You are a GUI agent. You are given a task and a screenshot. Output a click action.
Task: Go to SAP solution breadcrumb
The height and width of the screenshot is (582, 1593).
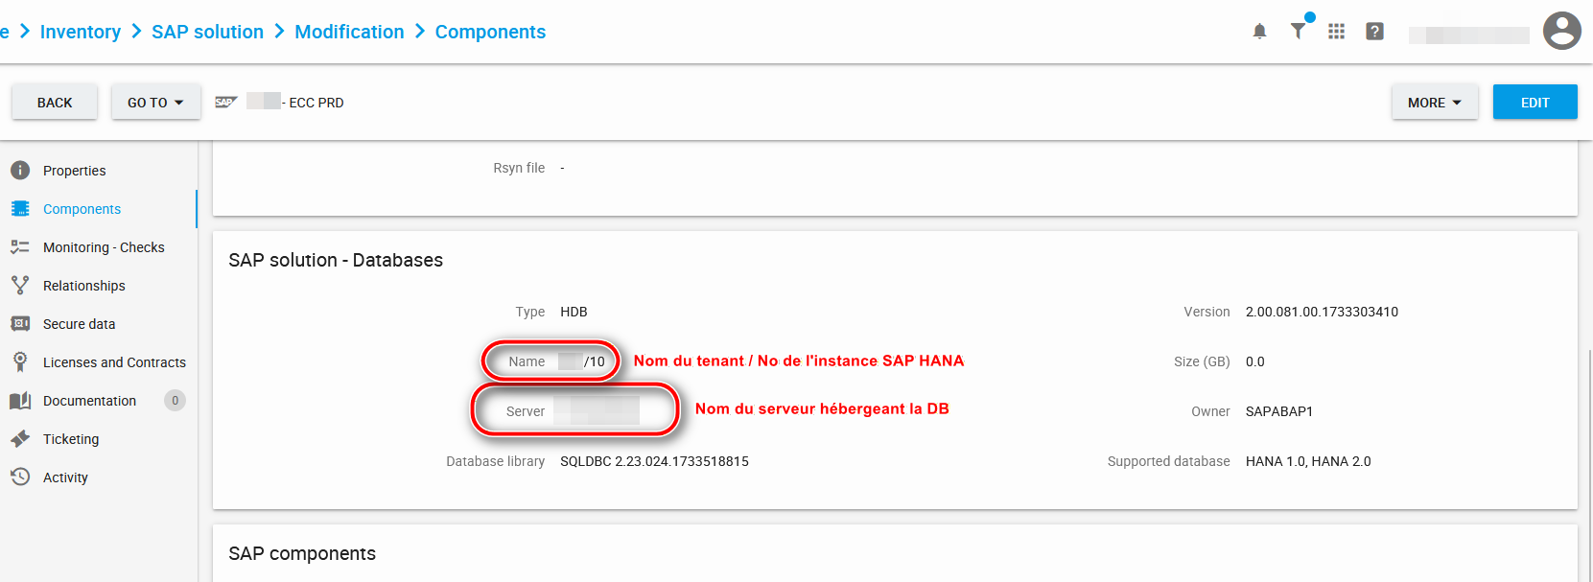[x=207, y=32]
